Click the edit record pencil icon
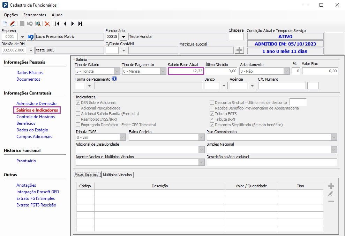The height and width of the screenshot is (236, 345). click(13, 24)
